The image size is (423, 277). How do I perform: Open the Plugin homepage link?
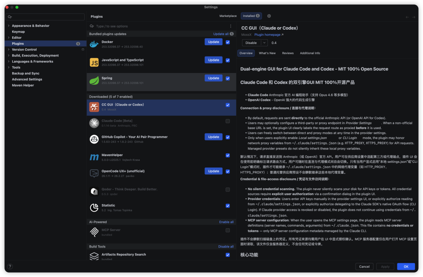point(269,35)
